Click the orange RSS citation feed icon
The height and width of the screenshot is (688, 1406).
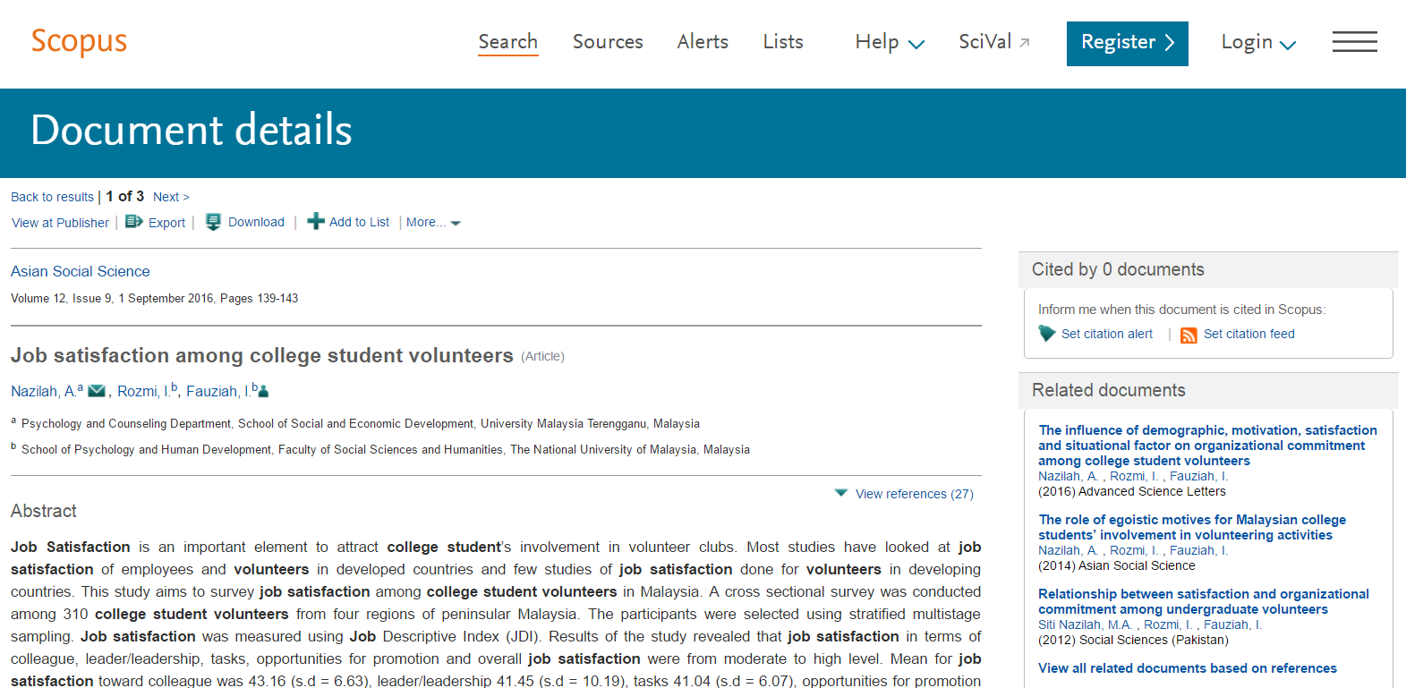point(1189,335)
